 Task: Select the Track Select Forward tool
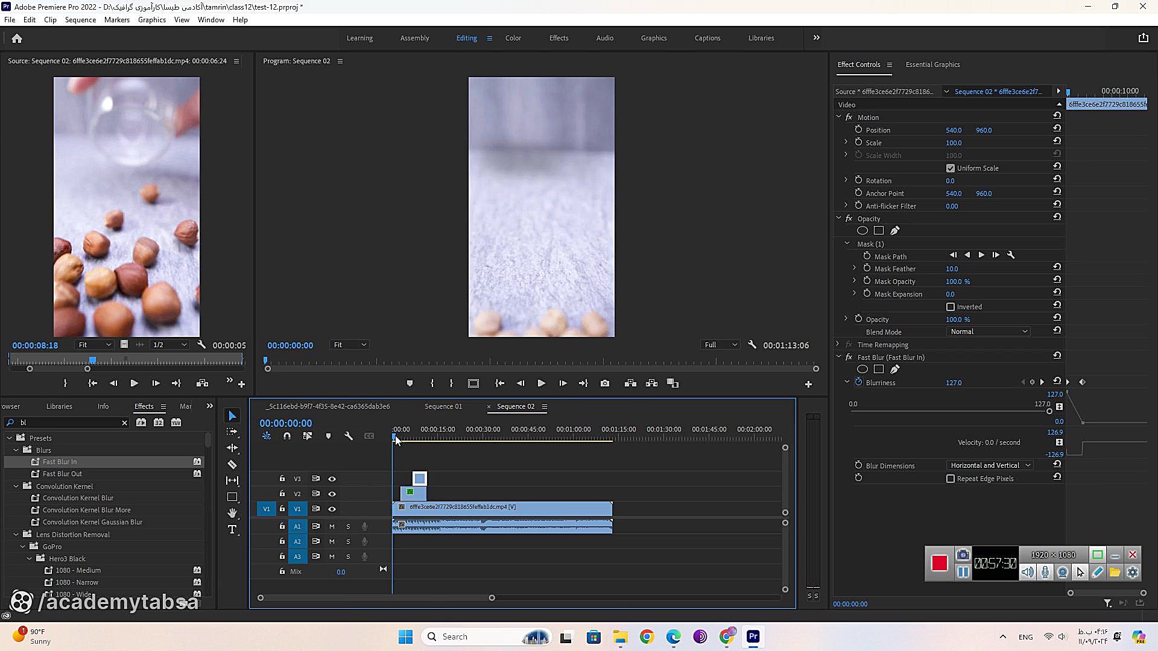[x=232, y=432]
